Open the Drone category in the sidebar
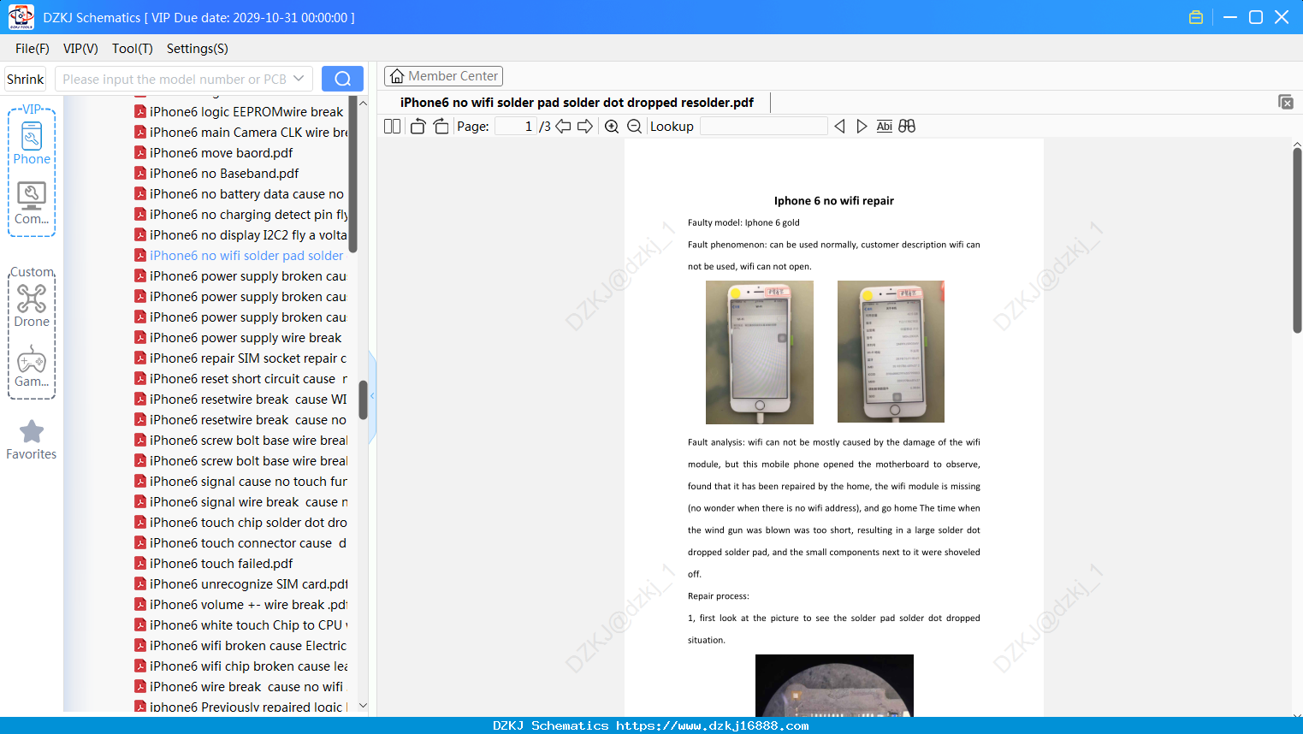Viewport: 1303px width, 734px height. tap(32, 305)
